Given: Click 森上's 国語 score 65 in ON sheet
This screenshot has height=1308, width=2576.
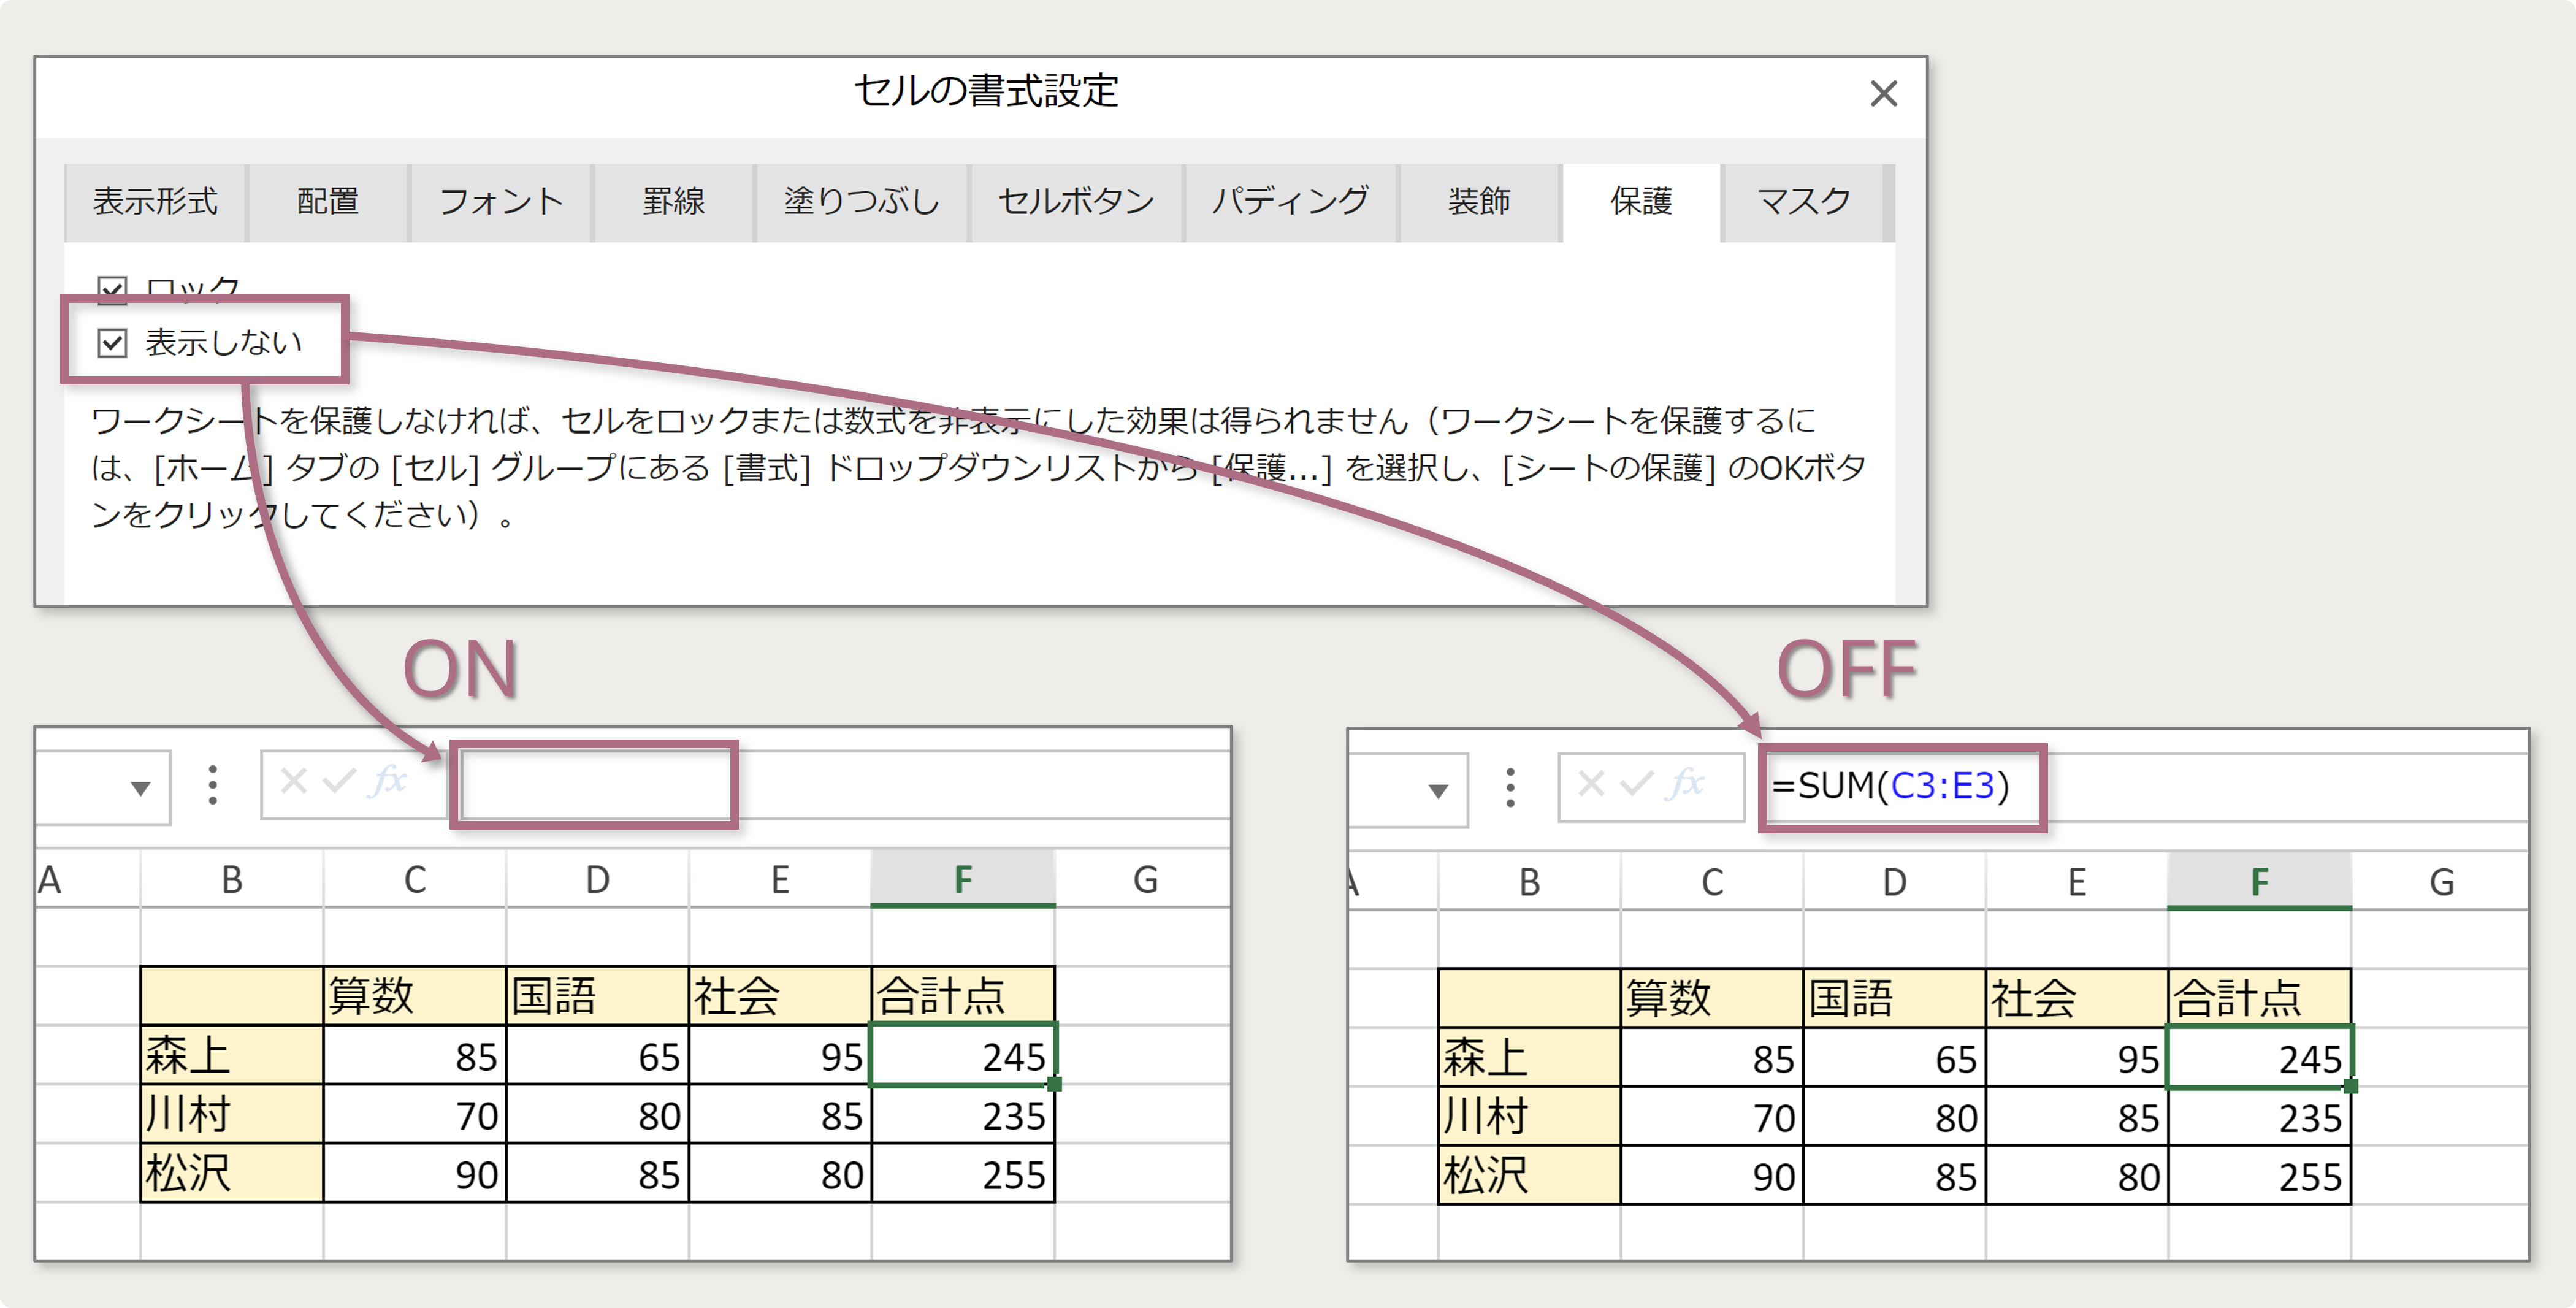Looking at the screenshot, I should (x=597, y=1055).
